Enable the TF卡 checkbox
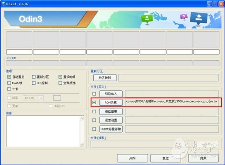This screenshot has height=165, width=225. click(9, 89)
